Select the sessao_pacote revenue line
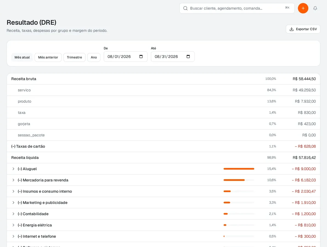 [163, 135]
